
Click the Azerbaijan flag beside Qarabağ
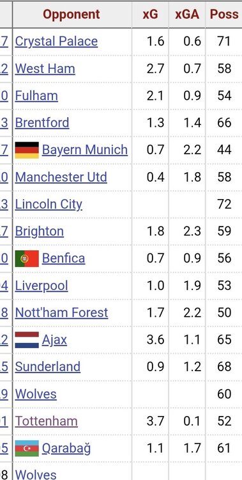click(x=27, y=448)
